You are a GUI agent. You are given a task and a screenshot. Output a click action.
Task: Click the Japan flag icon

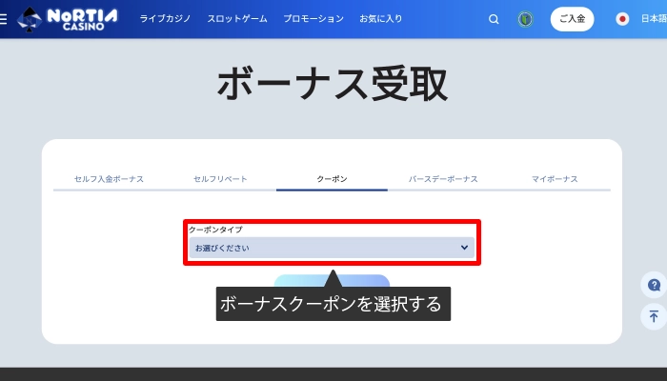click(622, 19)
